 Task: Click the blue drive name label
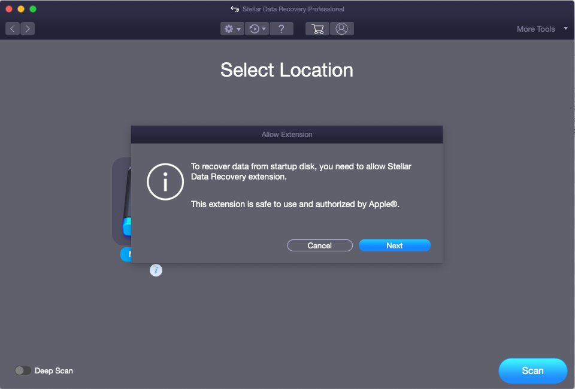tap(126, 254)
